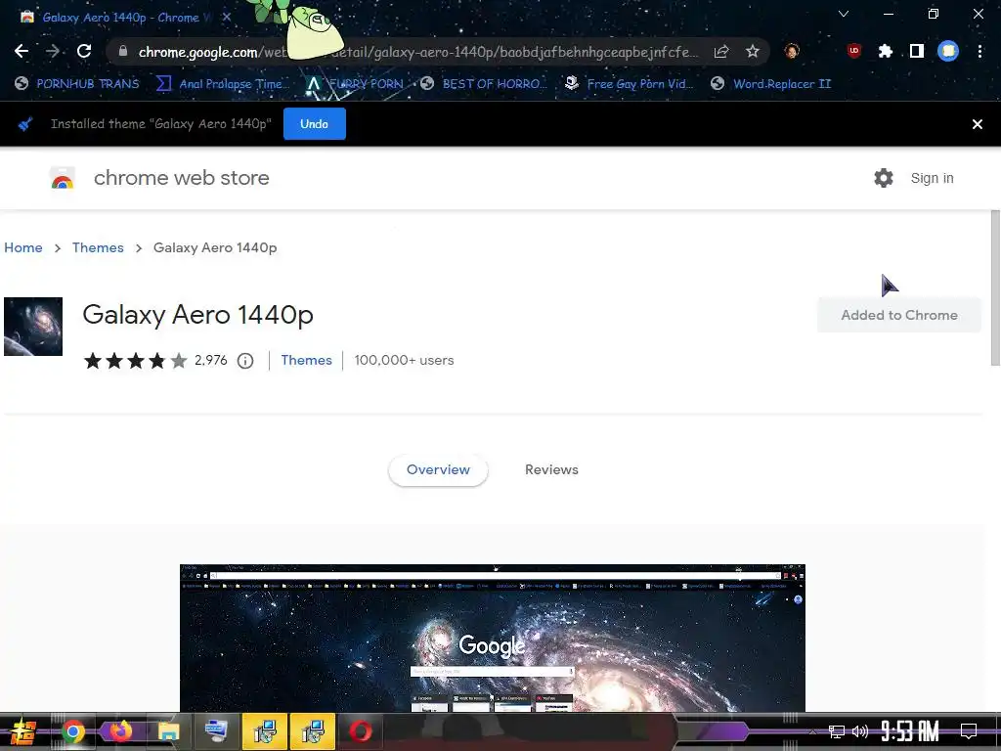This screenshot has height=751, width=1001.
Task: Open Chrome three-dot menu
Action: pos(979,51)
